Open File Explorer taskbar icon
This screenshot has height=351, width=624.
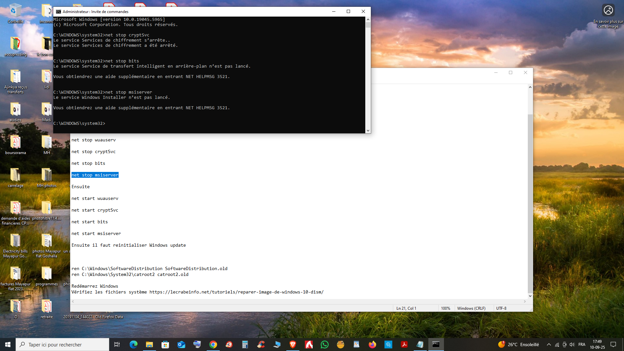149,344
